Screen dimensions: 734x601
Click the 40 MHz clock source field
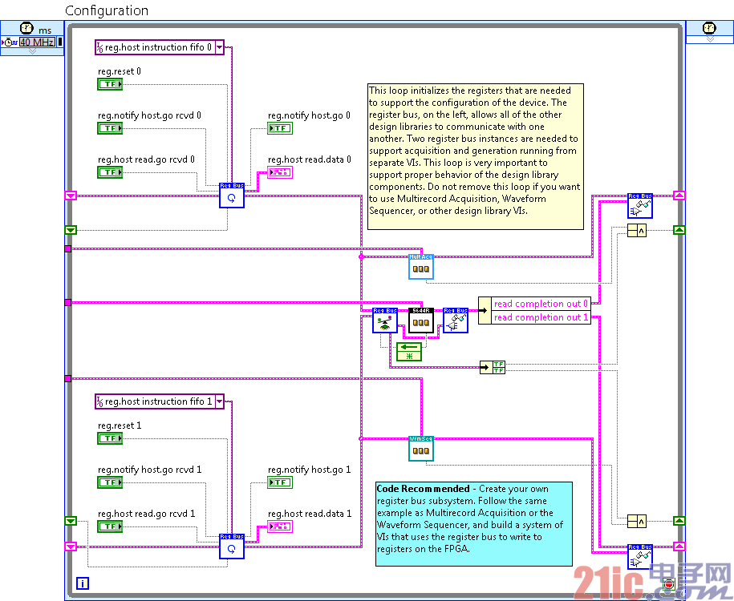click(x=37, y=42)
